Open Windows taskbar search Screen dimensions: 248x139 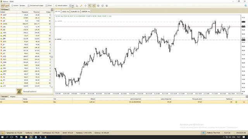(x=7, y=137)
